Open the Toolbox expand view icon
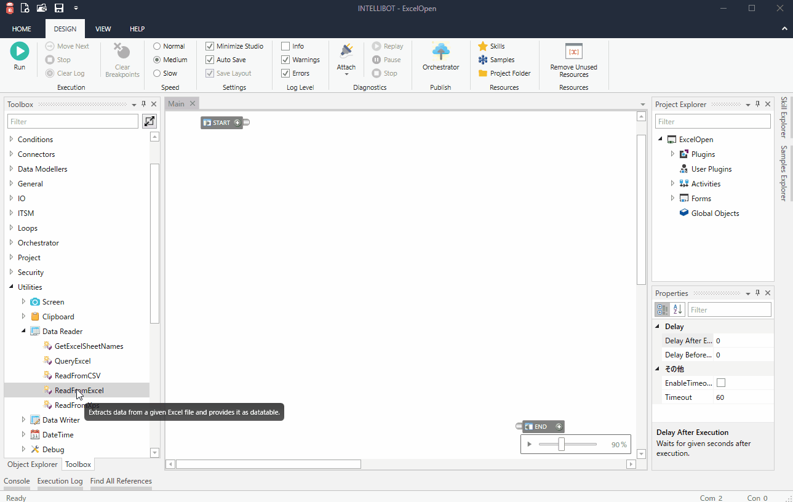 [x=149, y=121]
